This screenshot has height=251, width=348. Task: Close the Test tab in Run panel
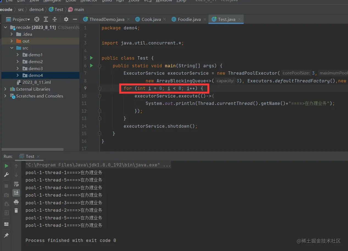38,157
